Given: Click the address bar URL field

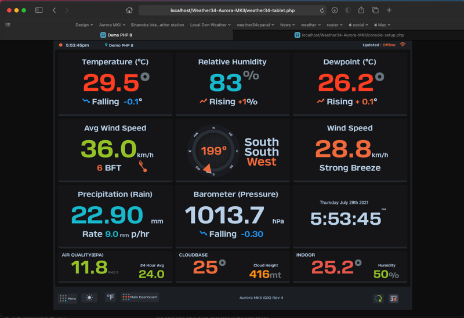Looking at the screenshot, I should click(233, 10).
